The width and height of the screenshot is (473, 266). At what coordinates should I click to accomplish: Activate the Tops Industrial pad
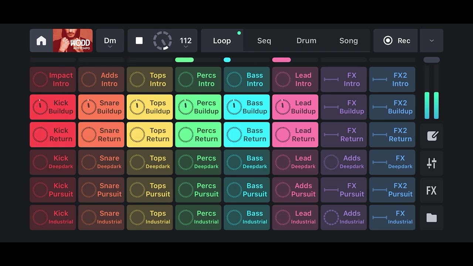(150, 218)
